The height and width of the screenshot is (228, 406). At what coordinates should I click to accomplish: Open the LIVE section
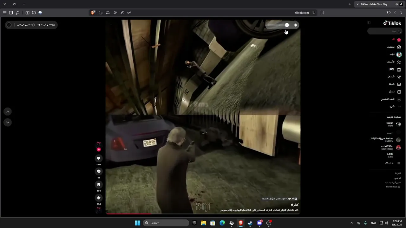click(395, 69)
